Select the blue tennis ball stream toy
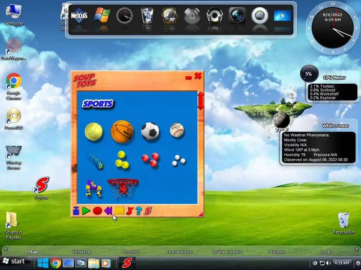 click(x=95, y=161)
